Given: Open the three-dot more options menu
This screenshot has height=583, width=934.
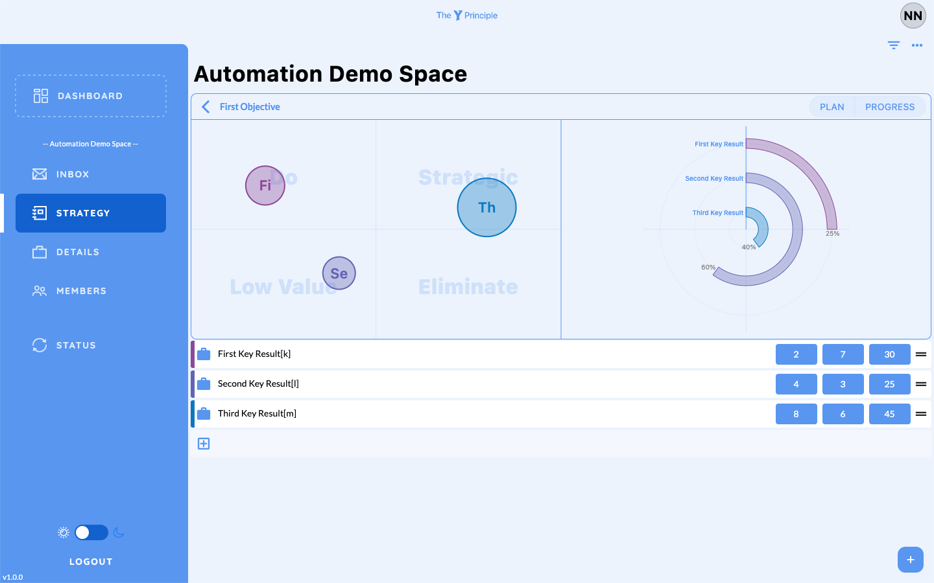Looking at the screenshot, I should pyautogui.click(x=917, y=45).
